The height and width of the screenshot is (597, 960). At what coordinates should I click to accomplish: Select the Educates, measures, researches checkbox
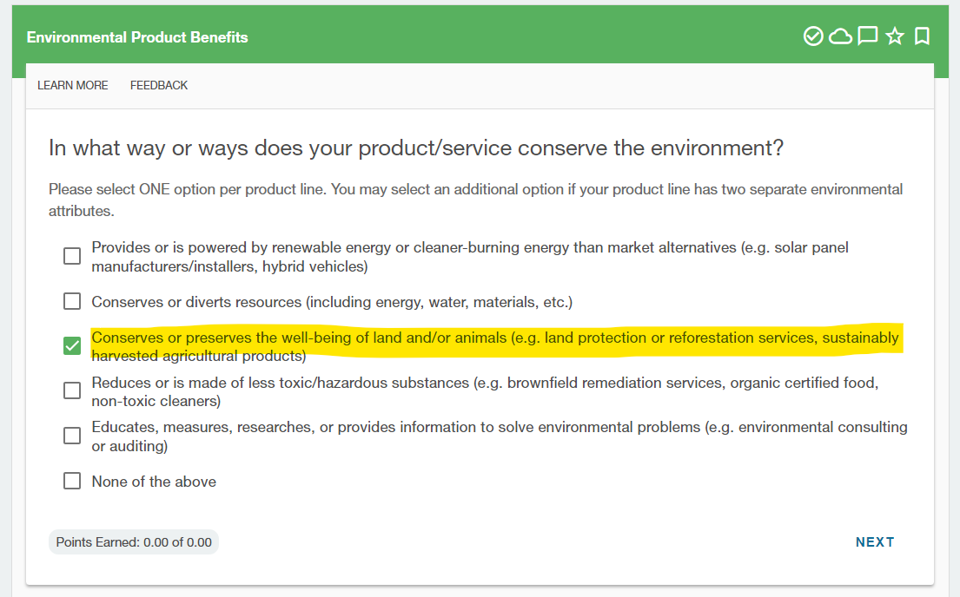(x=72, y=436)
